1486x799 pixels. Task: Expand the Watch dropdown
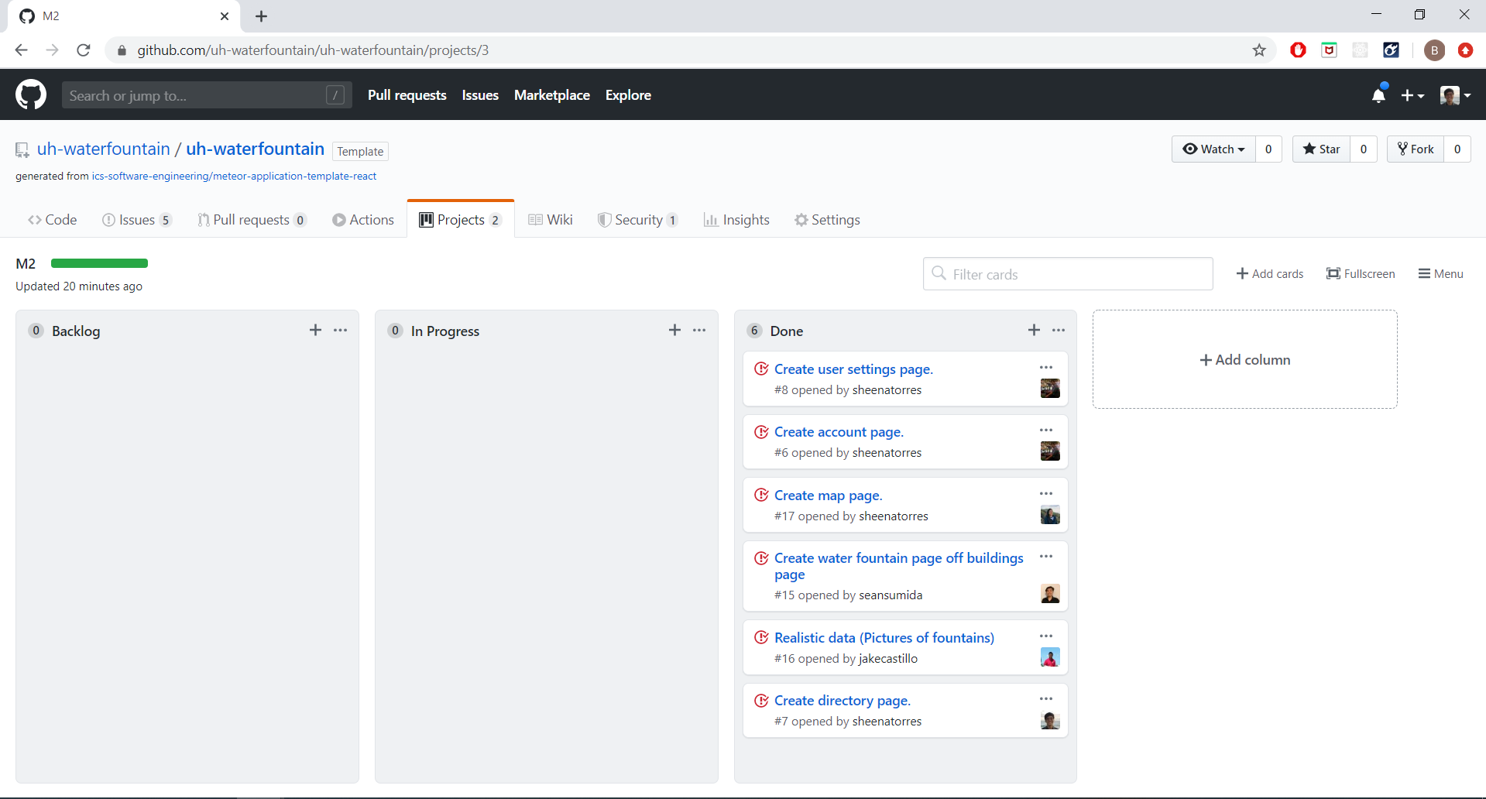pyautogui.click(x=1213, y=149)
